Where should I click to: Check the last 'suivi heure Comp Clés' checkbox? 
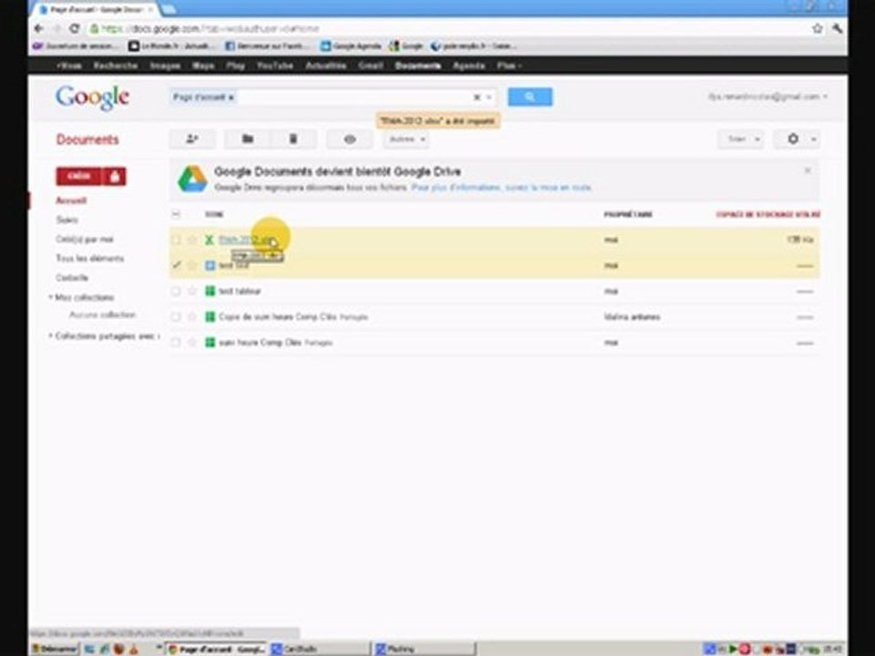pos(176,343)
